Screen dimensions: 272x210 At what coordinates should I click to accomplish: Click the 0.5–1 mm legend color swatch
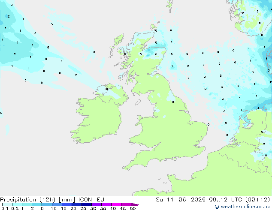[17, 204]
